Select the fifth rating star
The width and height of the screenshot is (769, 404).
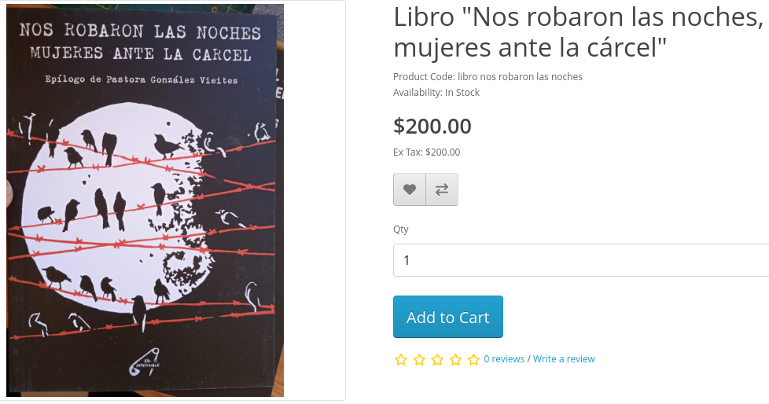click(474, 360)
